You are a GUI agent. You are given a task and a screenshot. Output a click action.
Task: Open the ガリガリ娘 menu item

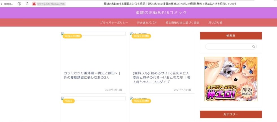click(x=217, y=23)
